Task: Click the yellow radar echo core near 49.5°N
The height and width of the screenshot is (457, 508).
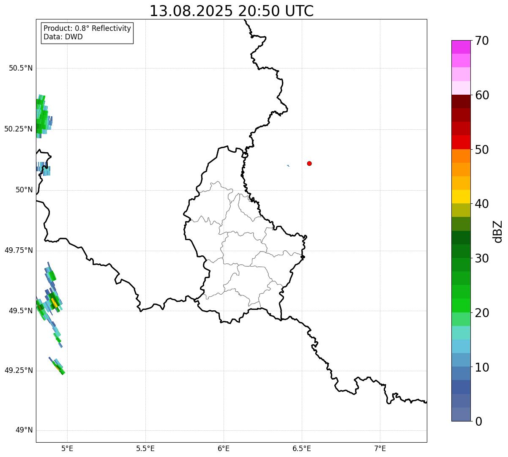Action: 55,303
